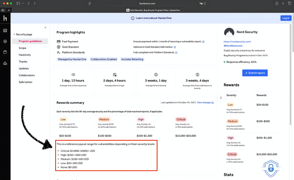Image resolution: width=294 pixels, height=180 pixels.
Task: Go back with Safari back arrow
Action: tap(29, 3)
